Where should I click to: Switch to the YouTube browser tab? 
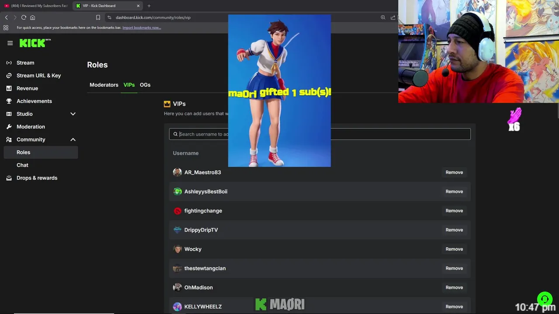coord(36,6)
